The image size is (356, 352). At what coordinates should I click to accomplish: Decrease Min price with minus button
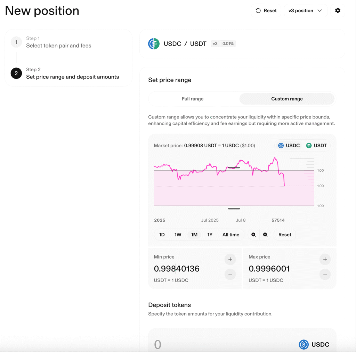230,274
